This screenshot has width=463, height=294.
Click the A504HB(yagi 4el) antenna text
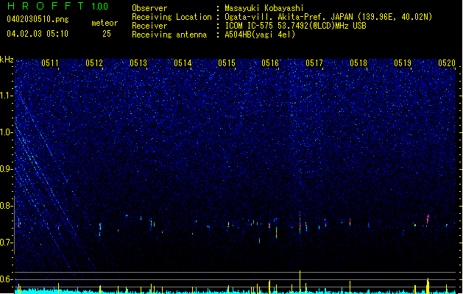point(260,35)
